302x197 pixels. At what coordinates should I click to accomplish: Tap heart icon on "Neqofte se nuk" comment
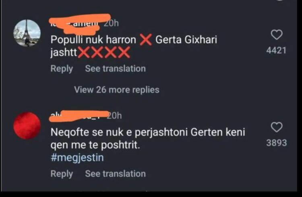(277, 127)
